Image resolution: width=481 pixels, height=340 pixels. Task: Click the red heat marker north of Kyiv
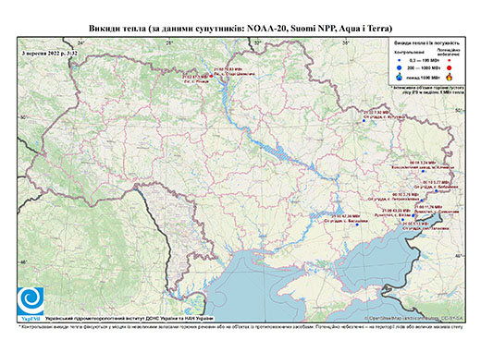tap(211, 76)
